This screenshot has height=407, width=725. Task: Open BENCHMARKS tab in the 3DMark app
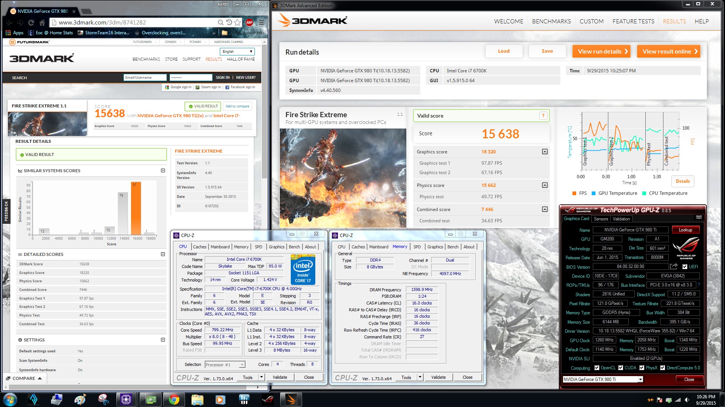[551, 21]
